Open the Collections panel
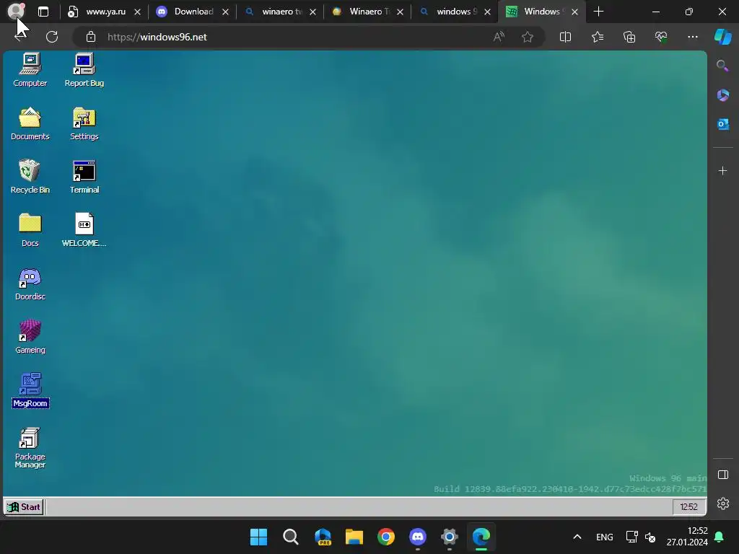Viewport: 739px width, 554px height. tap(629, 37)
